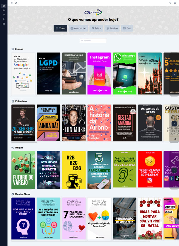The height and width of the screenshot is (246, 179).
Task: Advance the Insight carousel with next arrow
Action: click(174, 170)
